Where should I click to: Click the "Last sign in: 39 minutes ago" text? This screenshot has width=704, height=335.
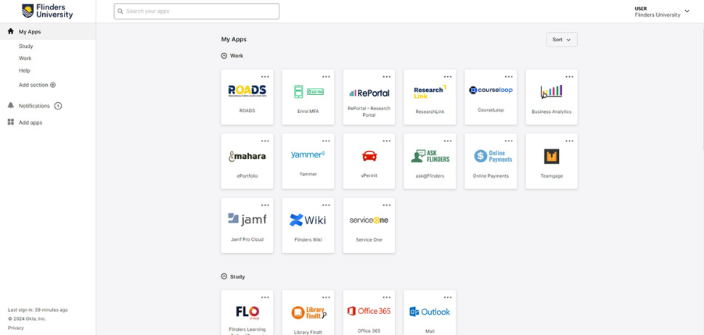(x=38, y=310)
